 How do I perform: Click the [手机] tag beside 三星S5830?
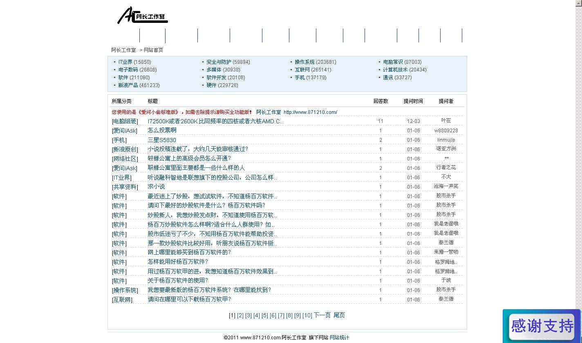coord(119,140)
